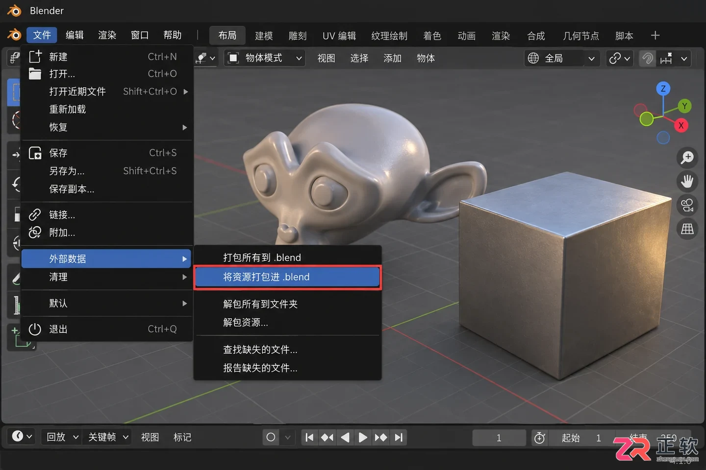Switch to the 建模 workspace tab
Image resolution: width=706 pixels, height=470 pixels.
(264, 36)
